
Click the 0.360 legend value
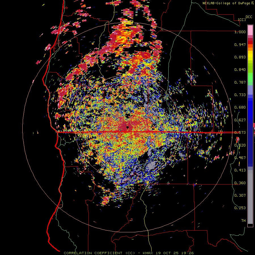click(240, 183)
